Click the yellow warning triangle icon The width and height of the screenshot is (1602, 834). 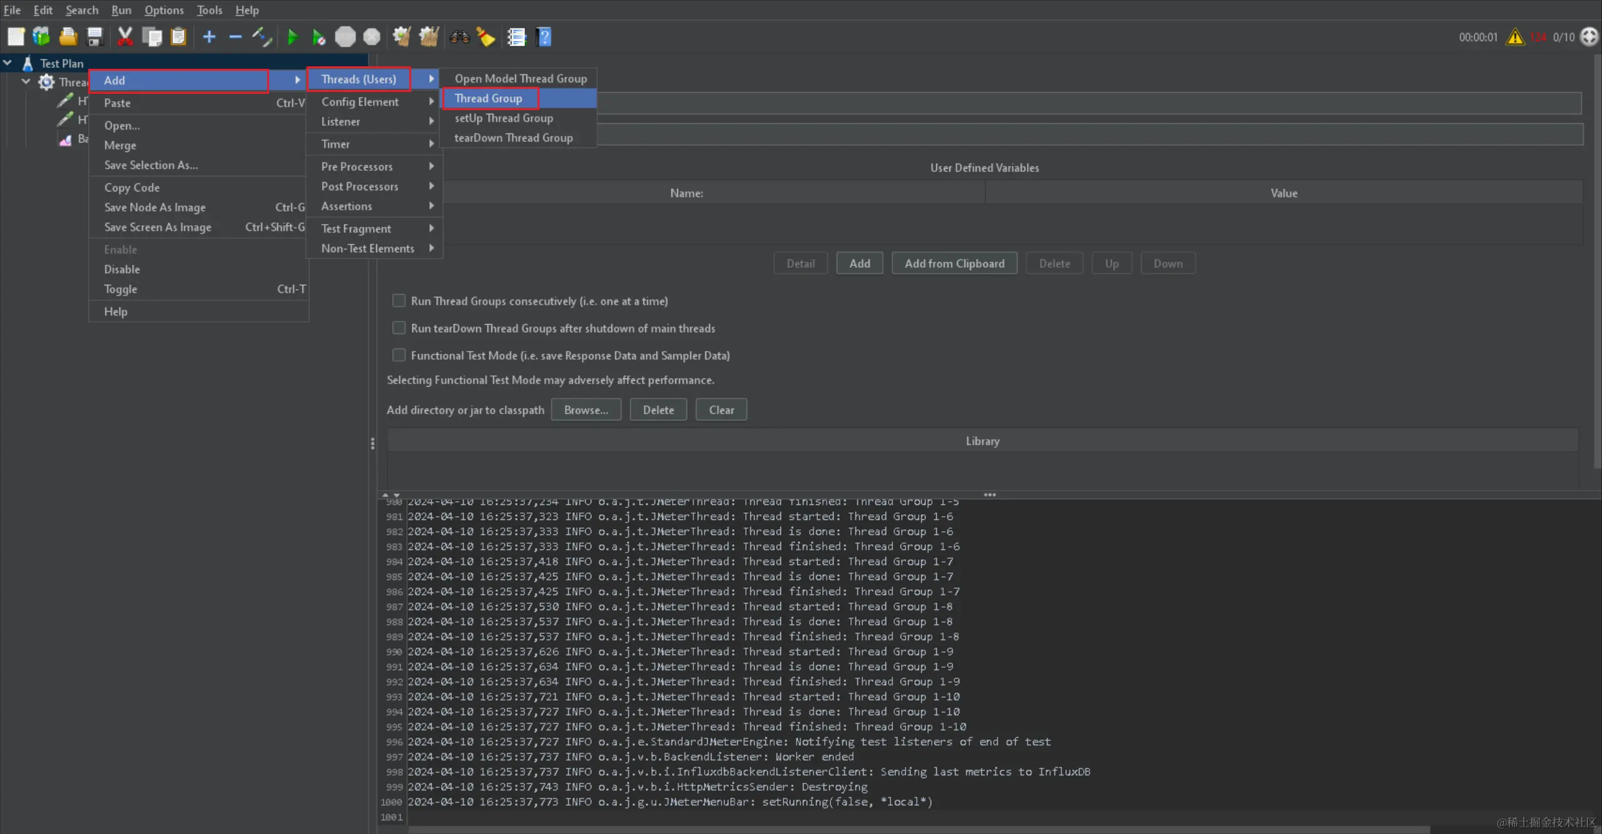(x=1515, y=37)
